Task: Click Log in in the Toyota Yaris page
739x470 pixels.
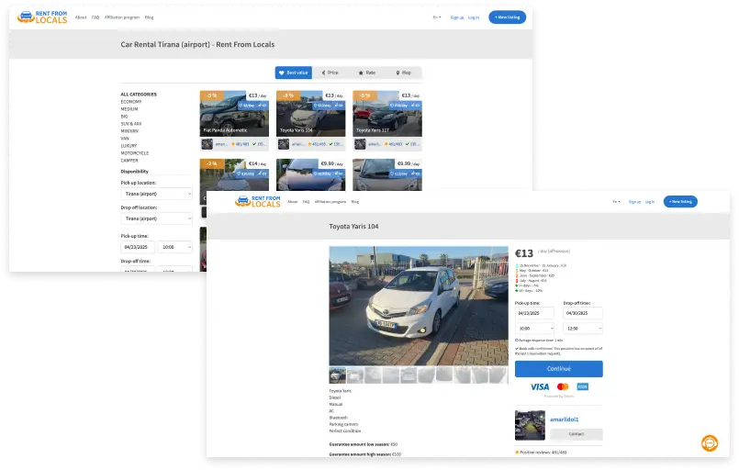Action: point(649,202)
